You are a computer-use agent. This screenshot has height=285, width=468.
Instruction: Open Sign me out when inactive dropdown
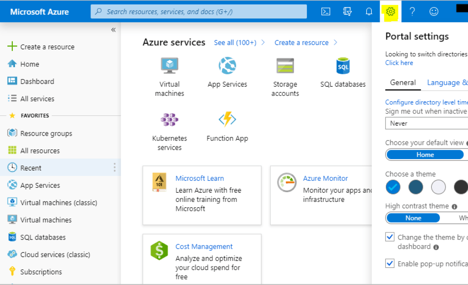(426, 123)
